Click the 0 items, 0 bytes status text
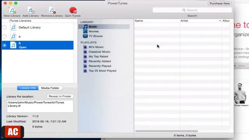249x140 pixels. (x=185, y=135)
